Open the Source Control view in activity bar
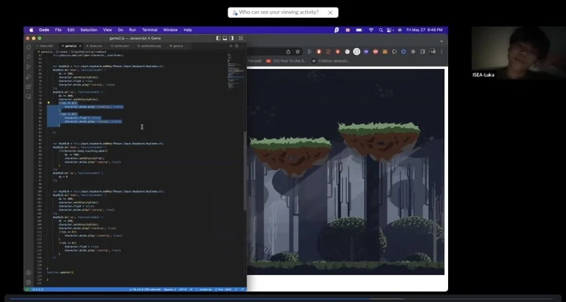This screenshot has width=566, height=302. tap(28, 67)
